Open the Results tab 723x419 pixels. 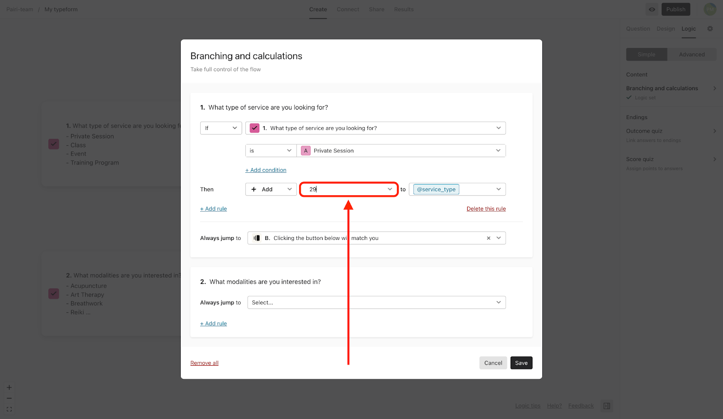click(404, 9)
